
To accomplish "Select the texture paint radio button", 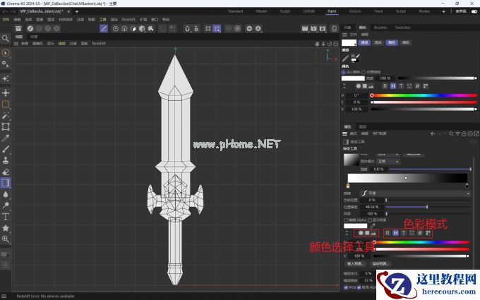I will [x=364, y=72].
